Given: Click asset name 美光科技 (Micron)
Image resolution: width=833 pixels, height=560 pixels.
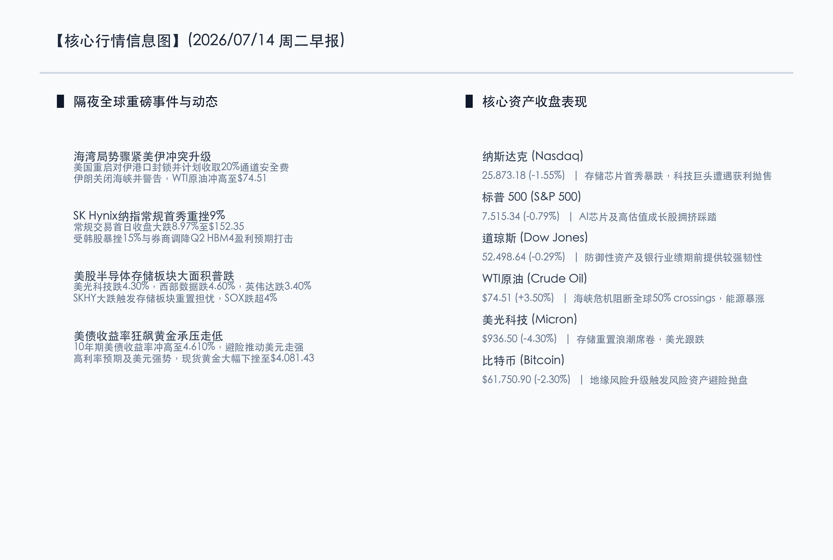Looking at the screenshot, I should [529, 319].
